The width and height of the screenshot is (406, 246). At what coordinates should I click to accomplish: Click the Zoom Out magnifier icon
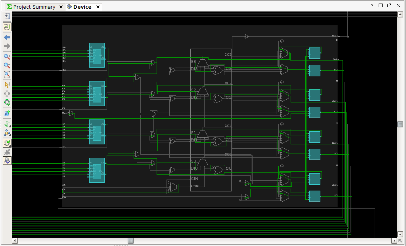(7, 65)
